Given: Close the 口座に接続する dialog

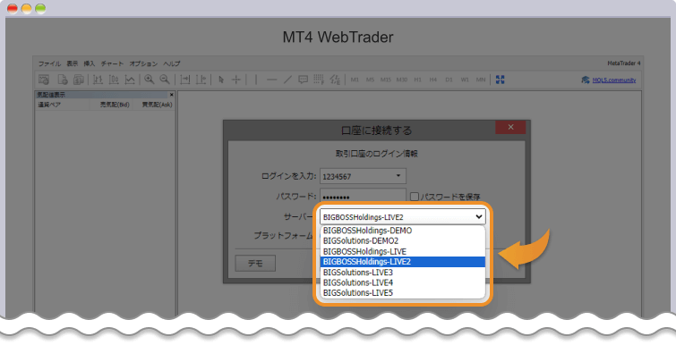Looking at the screenshot, I should coord(510,127).
